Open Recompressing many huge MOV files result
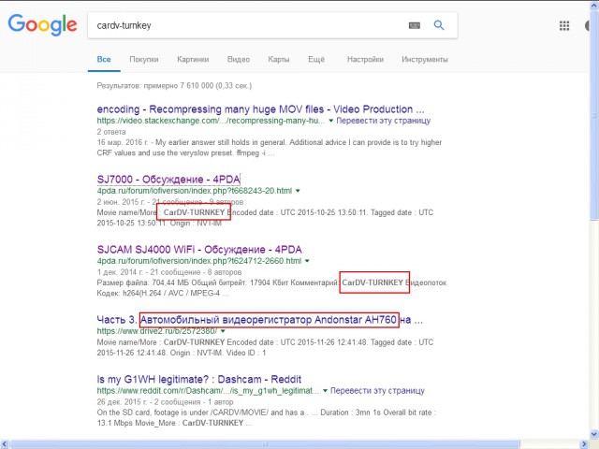 tap(260, 109)
